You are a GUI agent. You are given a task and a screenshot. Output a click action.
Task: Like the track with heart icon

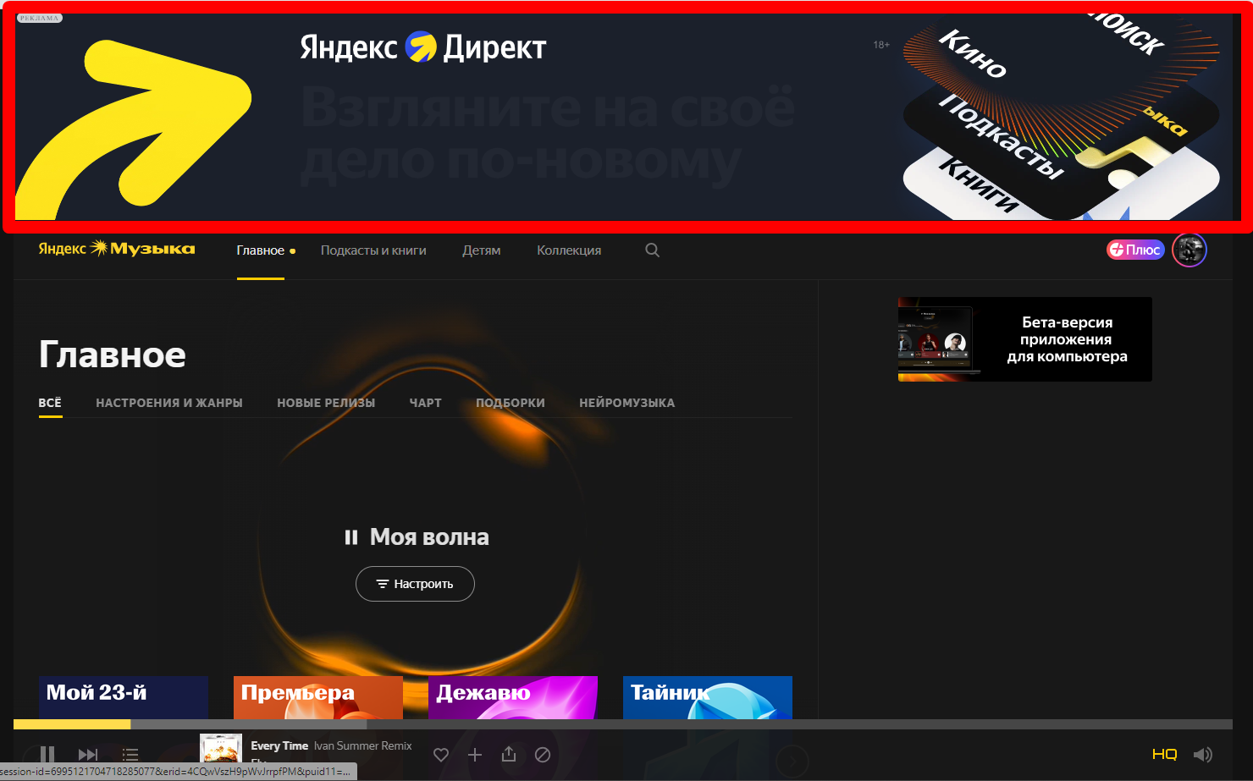click(441, 754)
